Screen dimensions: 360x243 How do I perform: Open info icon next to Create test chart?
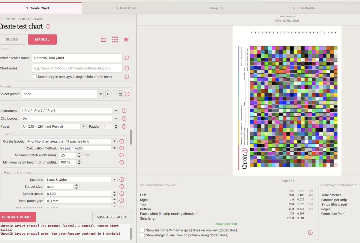point(48,26)
